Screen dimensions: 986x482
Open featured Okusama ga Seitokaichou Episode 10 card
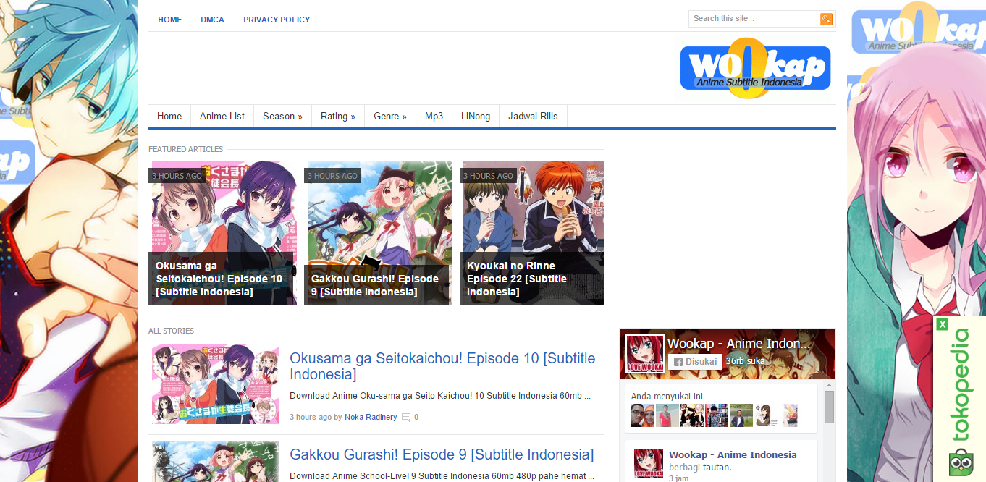click(222, 233)
